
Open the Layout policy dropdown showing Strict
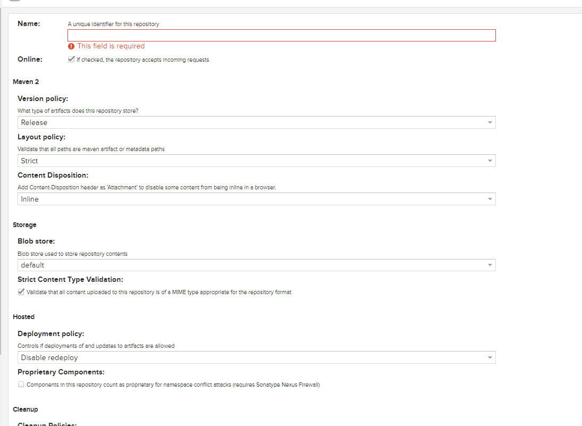(x=257, y=161)
